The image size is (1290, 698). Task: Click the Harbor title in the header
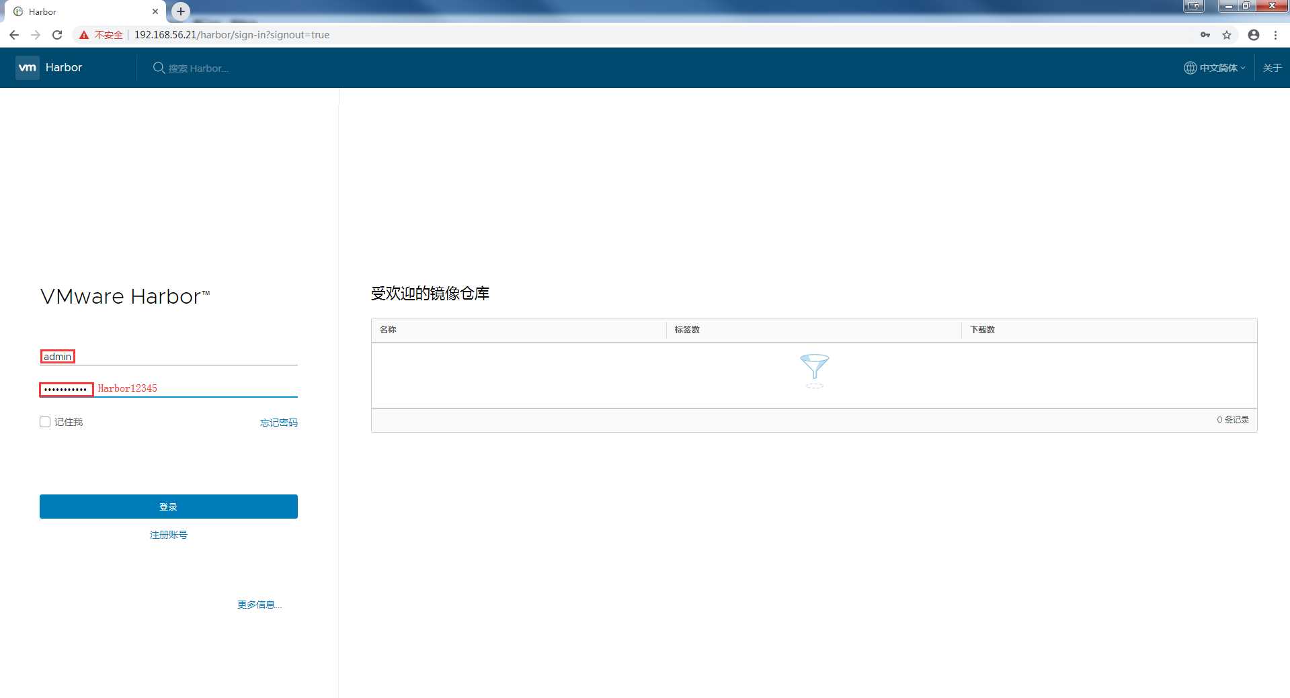pos(64,68)
